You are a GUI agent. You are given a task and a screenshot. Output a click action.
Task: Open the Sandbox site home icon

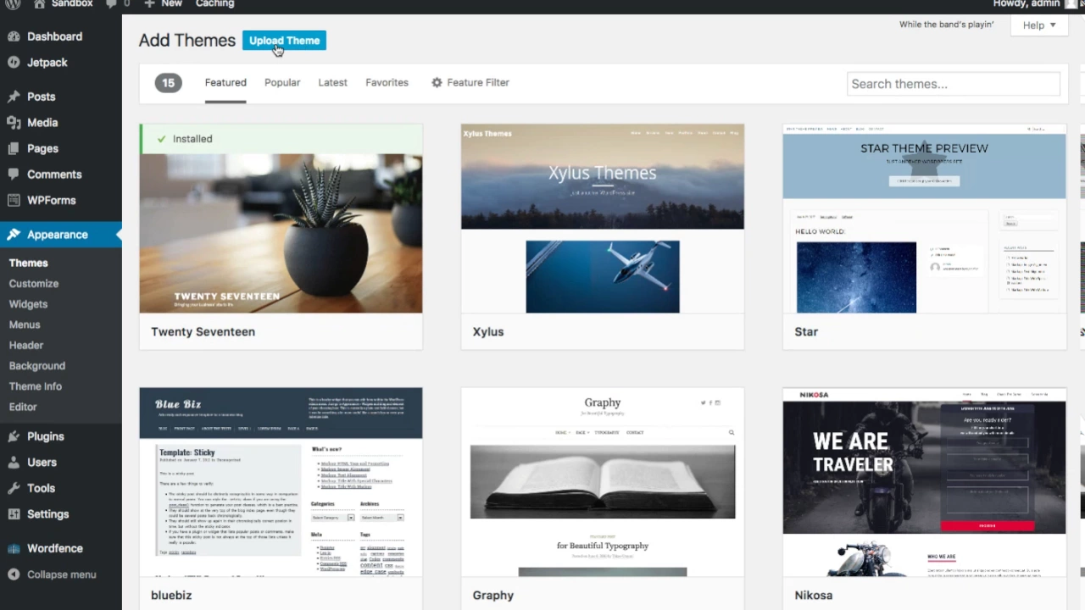click(39, 3)
